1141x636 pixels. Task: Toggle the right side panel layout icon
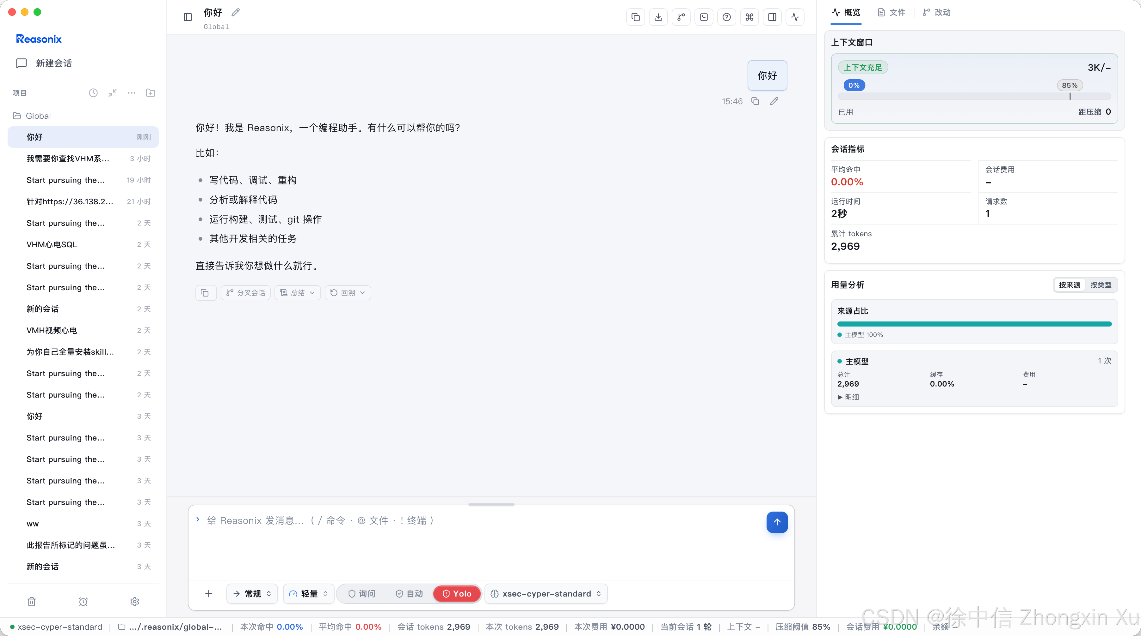click(773, 17)
